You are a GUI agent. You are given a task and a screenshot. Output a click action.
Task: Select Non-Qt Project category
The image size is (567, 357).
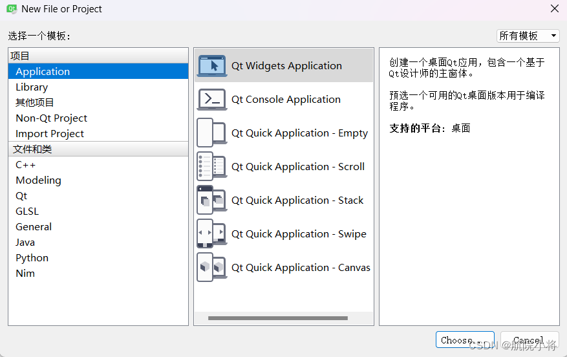[x=98, y=118]
